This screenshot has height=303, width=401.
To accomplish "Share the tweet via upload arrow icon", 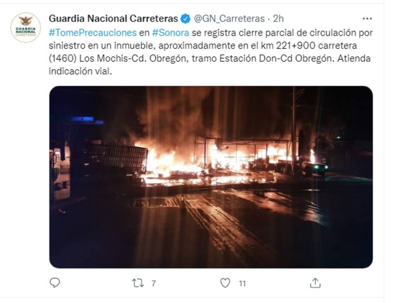I will coord(315,283).
